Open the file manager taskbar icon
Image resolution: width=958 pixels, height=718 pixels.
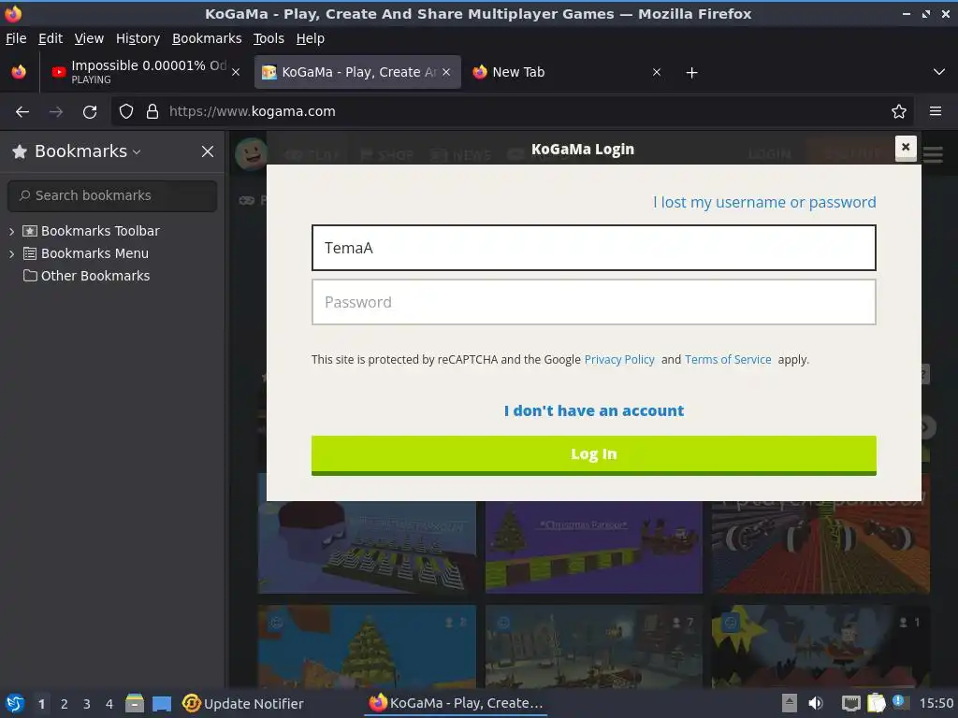(135, 704)
